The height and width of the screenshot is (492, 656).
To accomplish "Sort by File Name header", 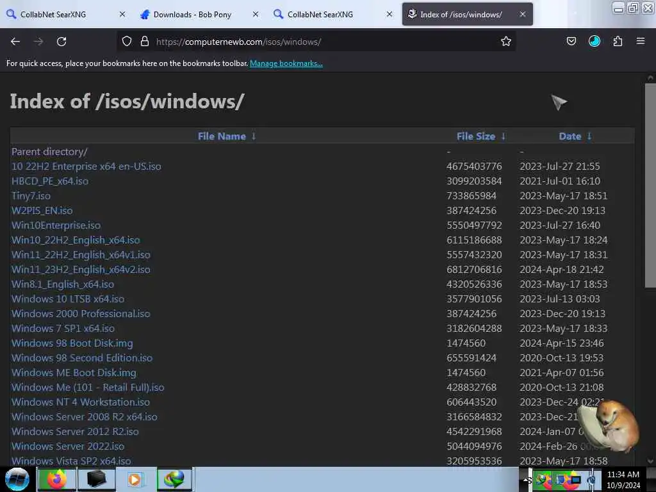I will [222, 136].
